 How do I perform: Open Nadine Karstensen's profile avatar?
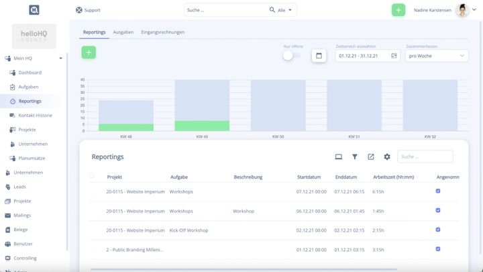pos(462,10)
